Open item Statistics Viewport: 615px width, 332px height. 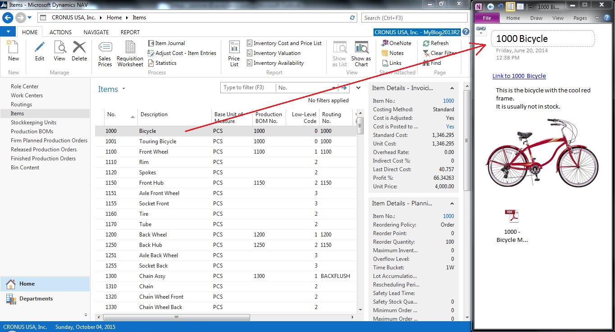point(162,63)
